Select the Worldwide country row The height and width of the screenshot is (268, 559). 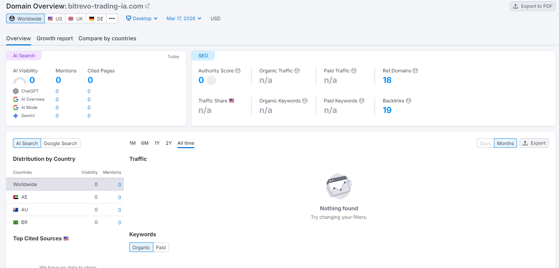pos(65,184)
